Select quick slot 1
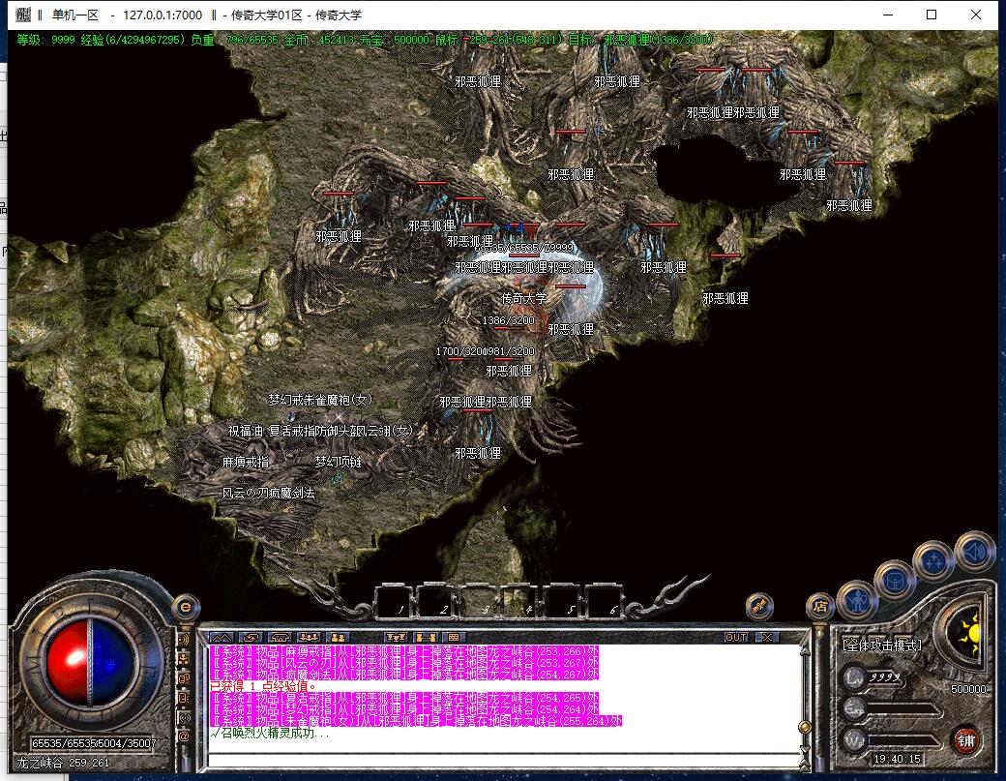 (x=394, y=601)
